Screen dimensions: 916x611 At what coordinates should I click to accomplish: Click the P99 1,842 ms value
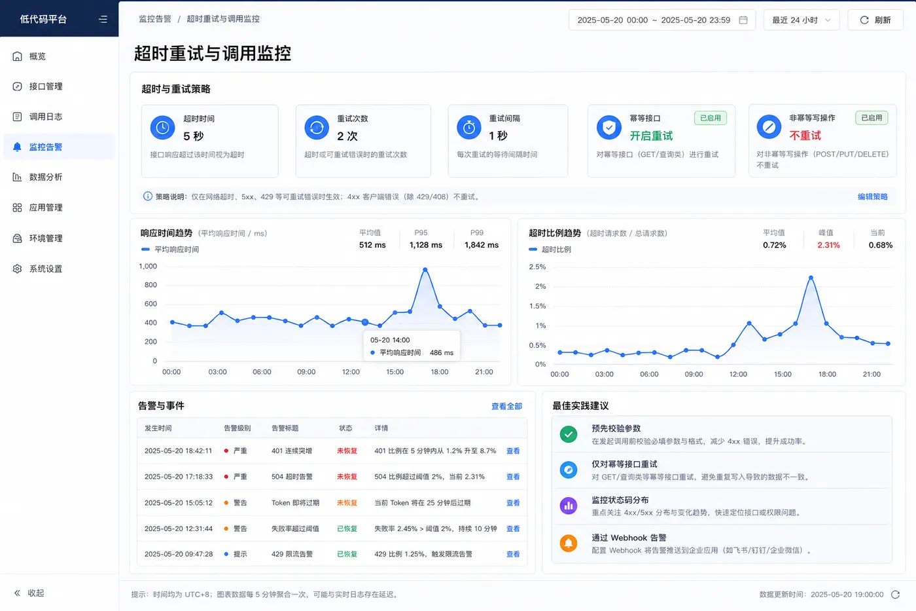click(x=482, y=245)
